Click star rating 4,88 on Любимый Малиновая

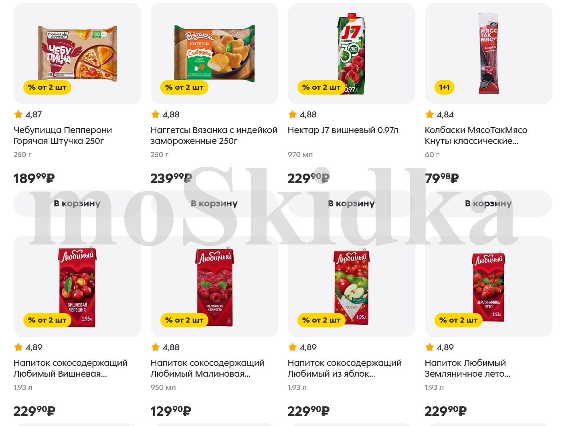165,347
